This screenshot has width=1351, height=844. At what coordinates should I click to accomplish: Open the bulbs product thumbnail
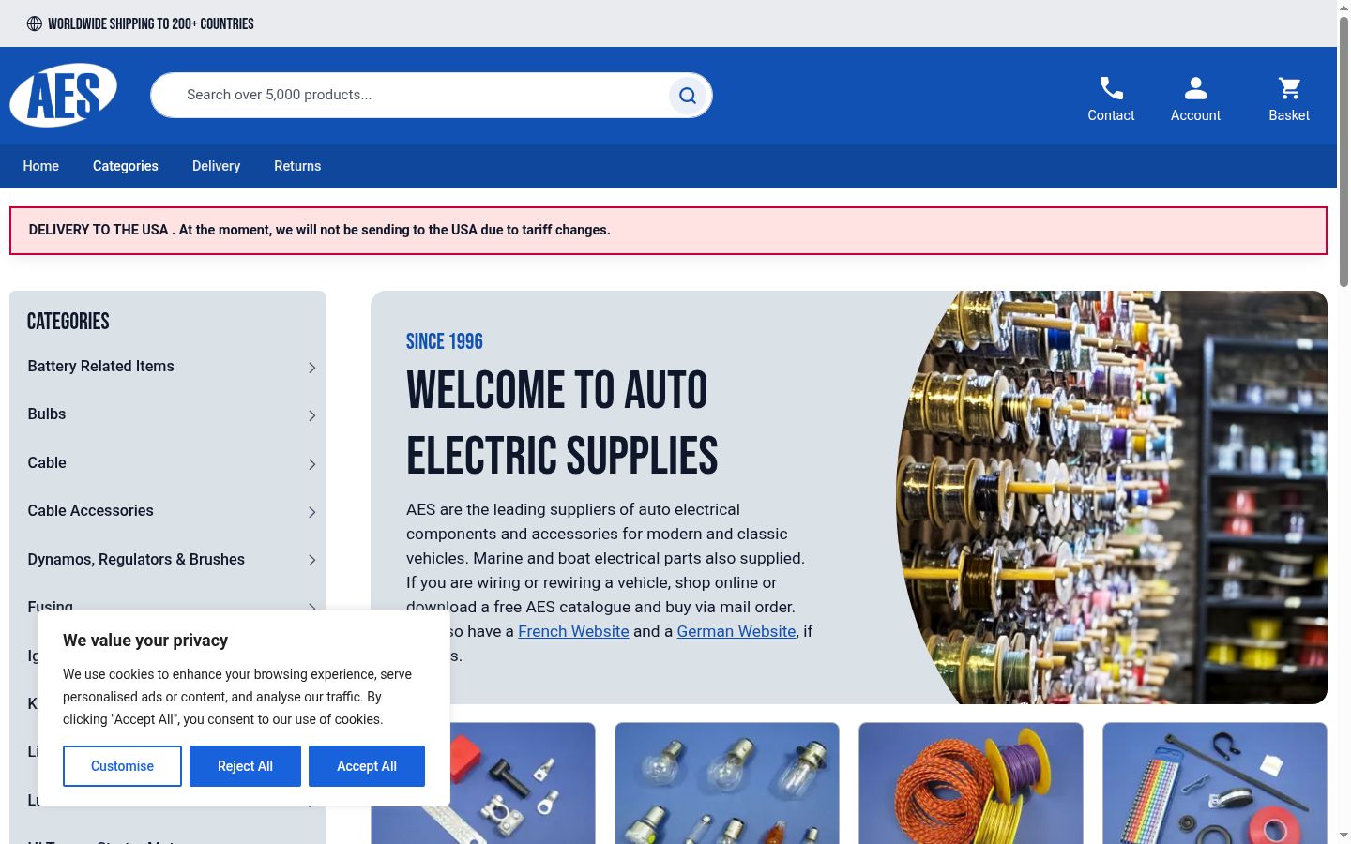727,783
